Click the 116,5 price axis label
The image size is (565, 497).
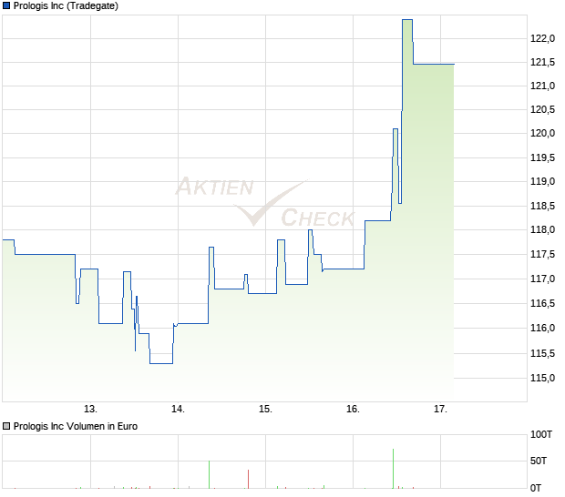point(542,303)
